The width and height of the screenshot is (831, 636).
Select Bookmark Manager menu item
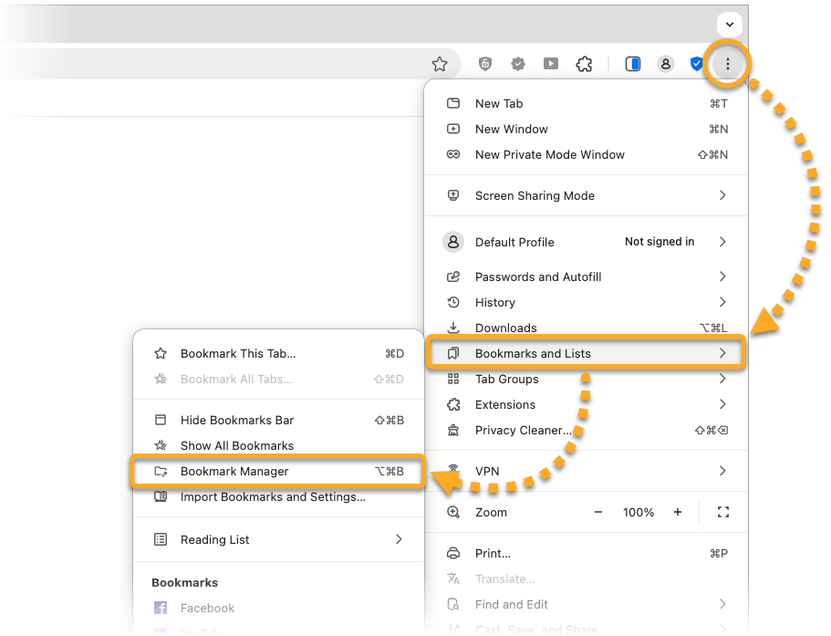234,472
